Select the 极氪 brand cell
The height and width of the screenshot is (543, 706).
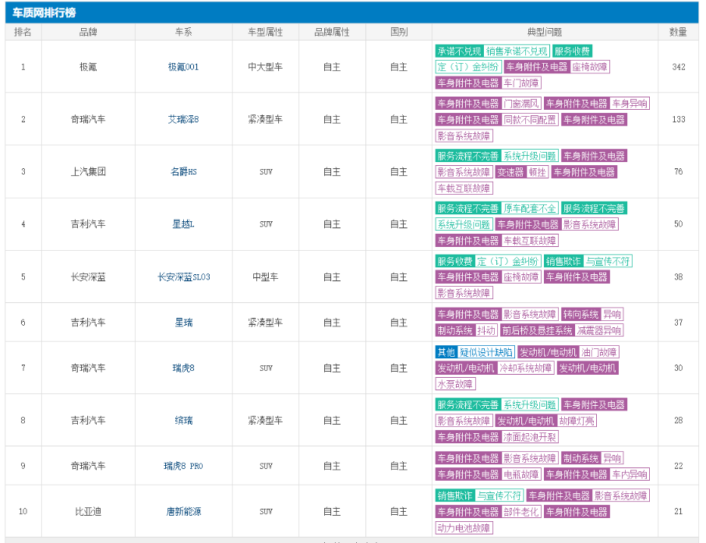click(x=88, y=67)
